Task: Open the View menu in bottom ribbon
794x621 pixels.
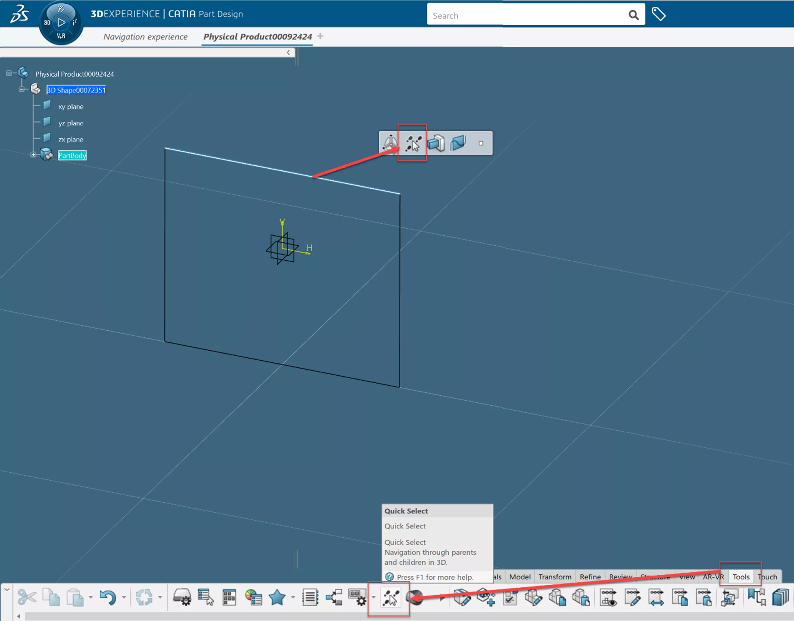Action: (685, 576)
